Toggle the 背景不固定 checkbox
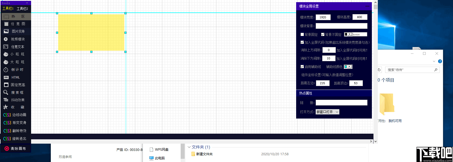The height and width of the screenshot is (162, 453). [323, 35]
